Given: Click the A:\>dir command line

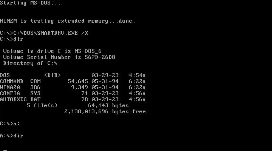Looking at the screenshot, I should click(x=12, y=136).
